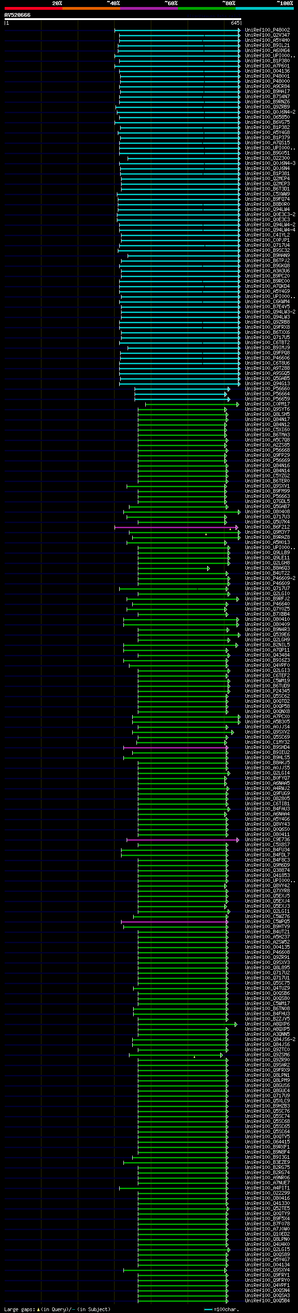Viewport: 298px width, 1313px height.
Task: Click the green alignment bar for B8A6Q3
Action: click(x=174, y=568)
